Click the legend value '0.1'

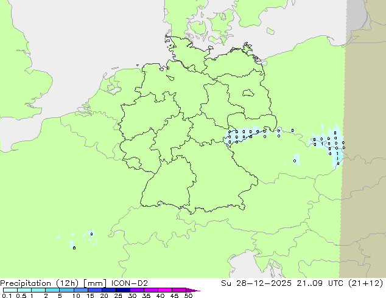[x=7, y=296]
